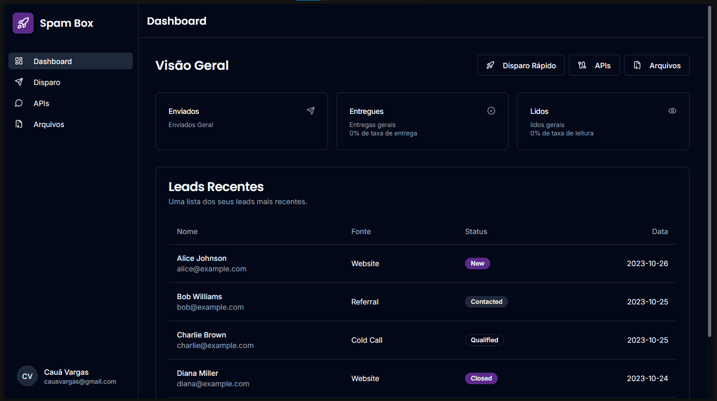Click the Charlie Brown lead name

[x=202, y=335]
